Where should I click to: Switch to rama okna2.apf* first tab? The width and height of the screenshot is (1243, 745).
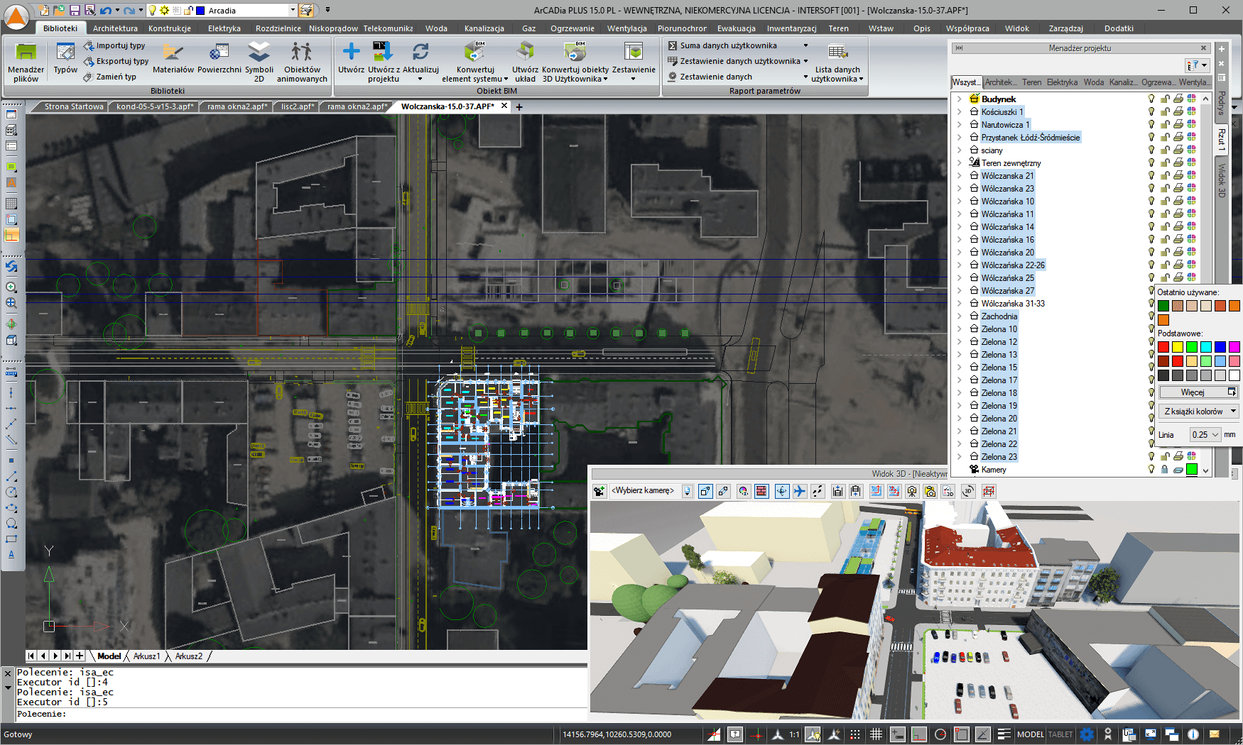coord(237,106)
